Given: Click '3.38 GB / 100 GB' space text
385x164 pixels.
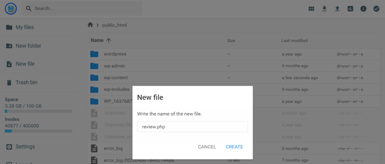Looking at the screenshot, I should click(23, 106).
